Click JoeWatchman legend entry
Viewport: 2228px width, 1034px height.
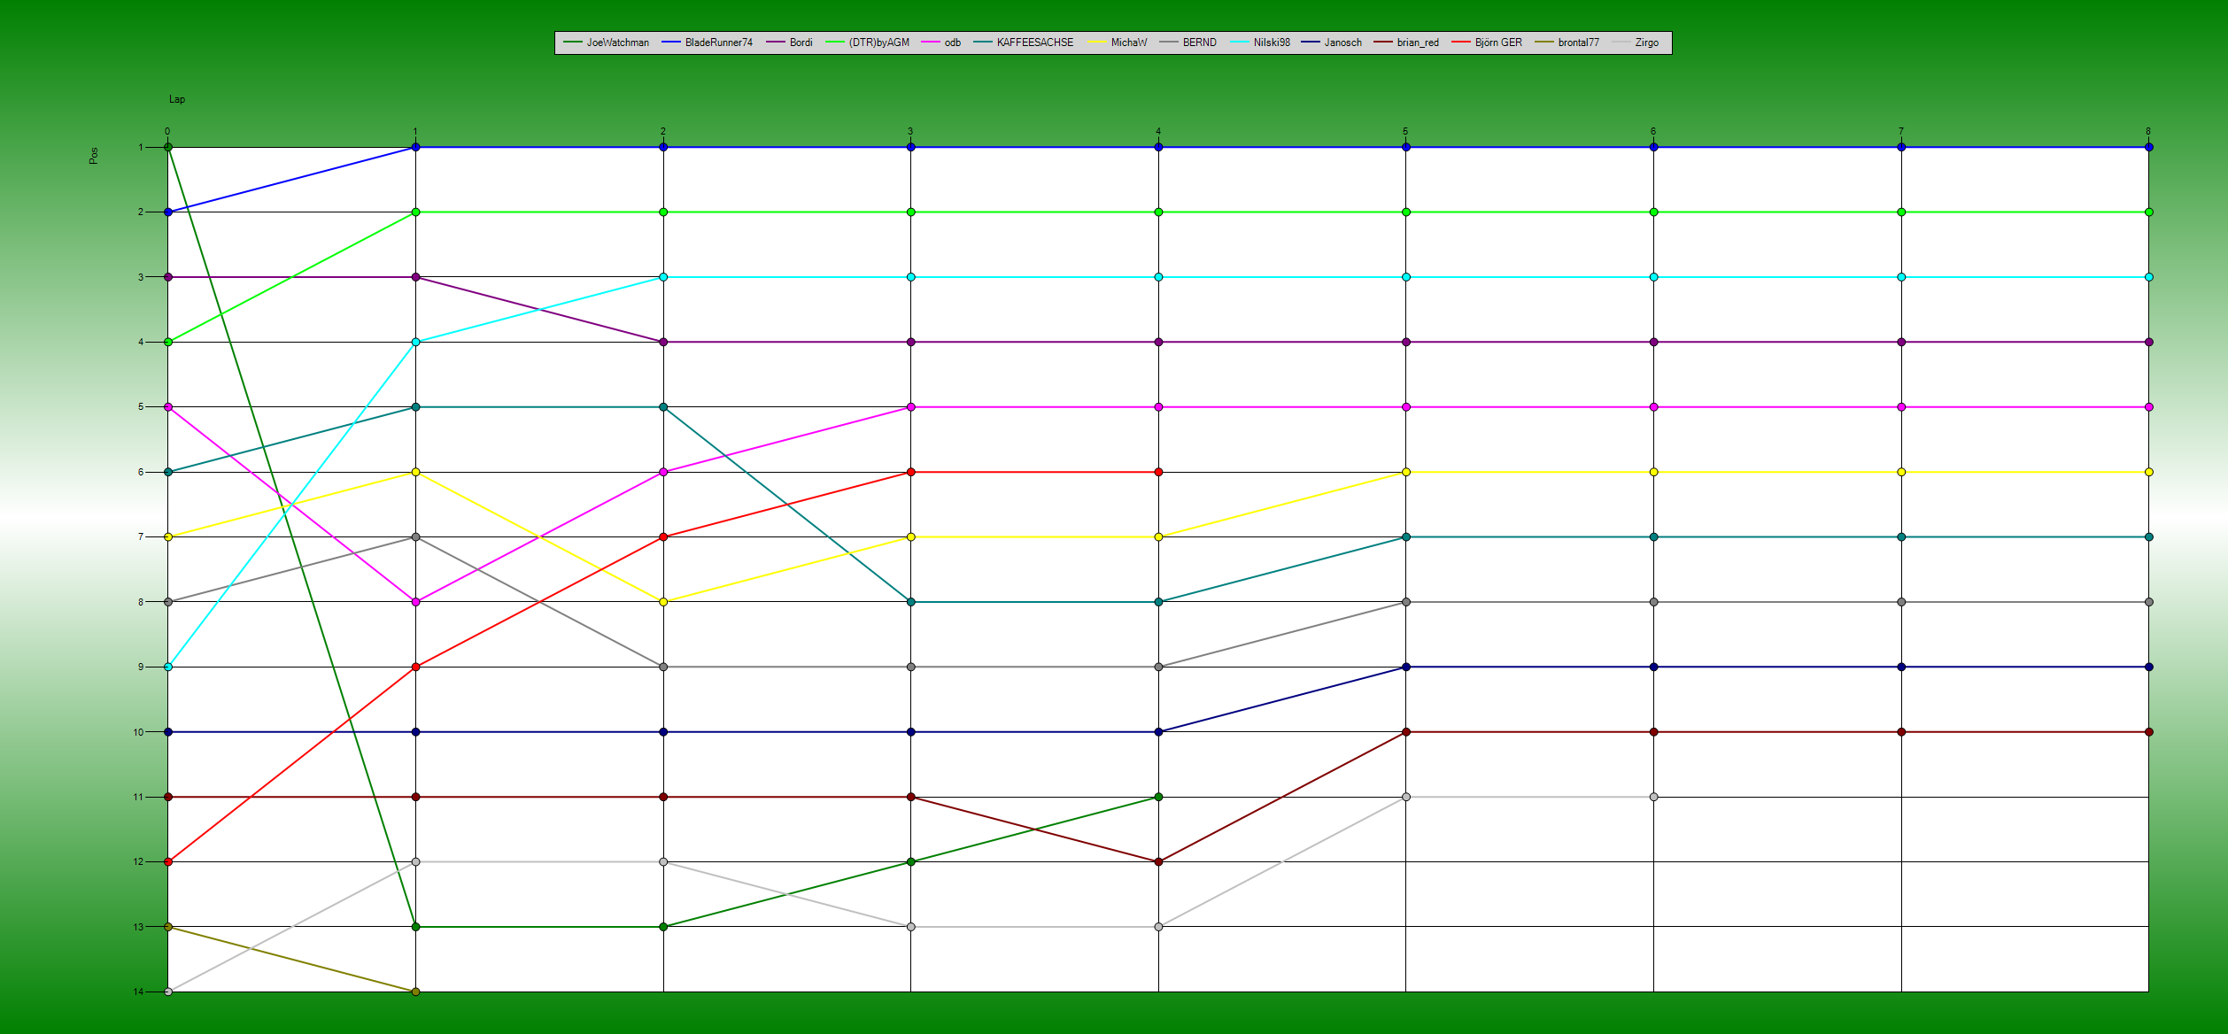click(616, 42)
